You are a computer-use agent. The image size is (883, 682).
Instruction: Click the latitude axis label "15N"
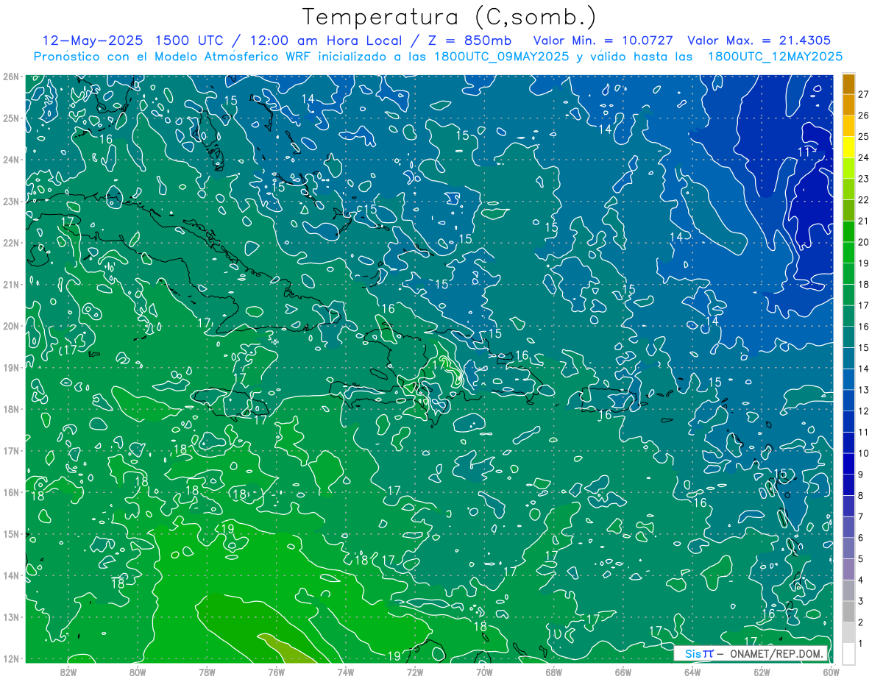tap(11, 534)
